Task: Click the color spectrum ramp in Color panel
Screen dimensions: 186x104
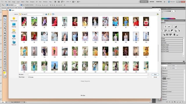Action: (168, 18)
